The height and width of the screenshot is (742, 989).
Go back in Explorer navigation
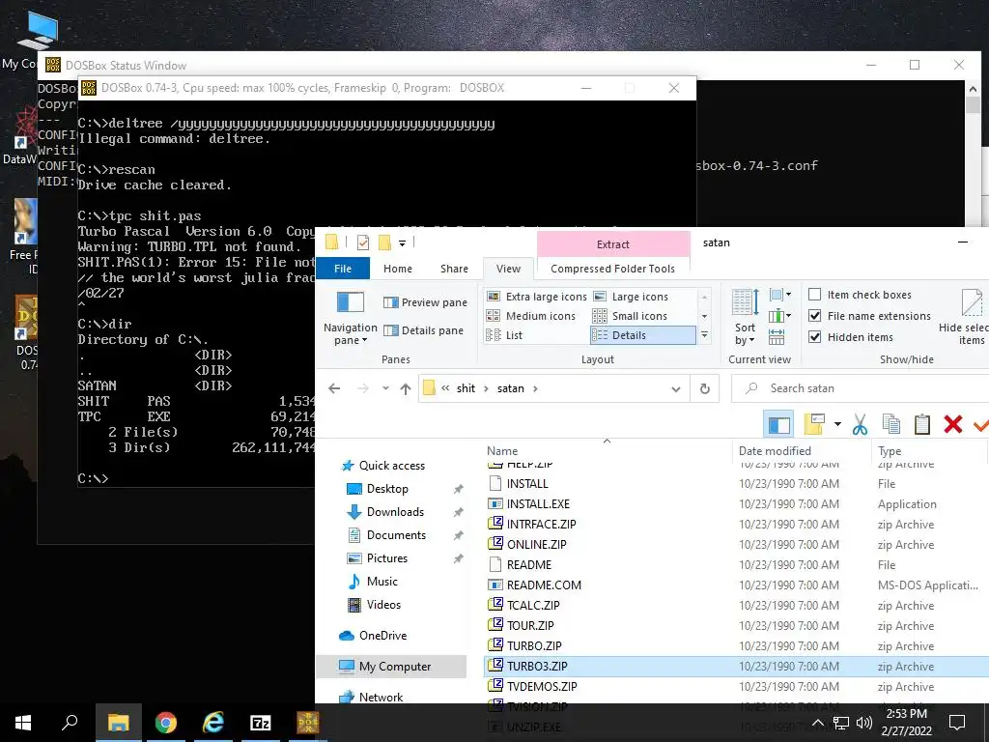click(x=334, y=388)
